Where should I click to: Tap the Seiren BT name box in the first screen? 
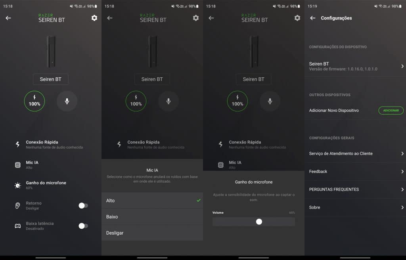click(x=50, y=79)
